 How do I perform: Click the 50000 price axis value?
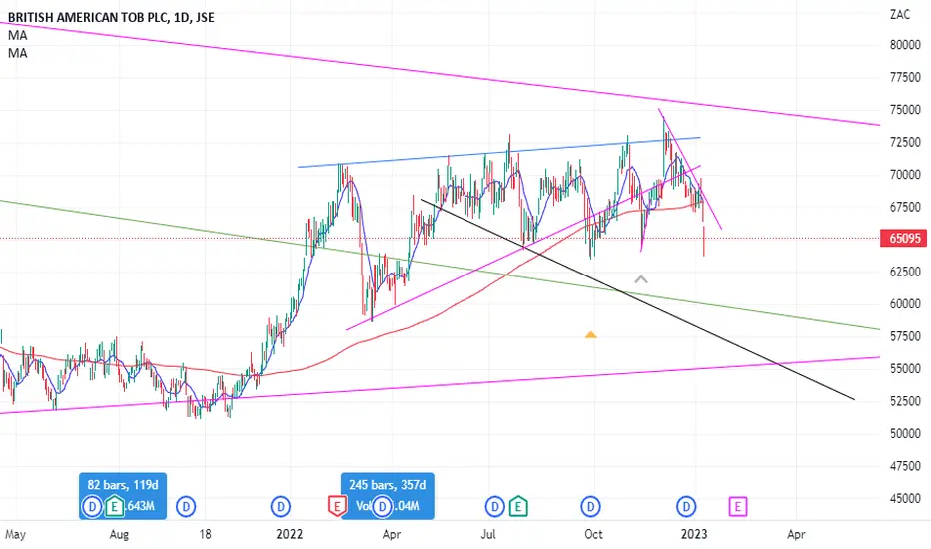(x=905, y=434)
